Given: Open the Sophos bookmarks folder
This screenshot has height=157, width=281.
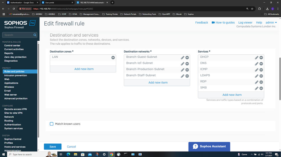Looking at the screenshot, I should coord(189,14).
